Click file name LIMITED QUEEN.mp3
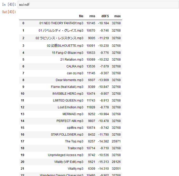The height and width of the screenshot is (176, 179). (68, 100)
